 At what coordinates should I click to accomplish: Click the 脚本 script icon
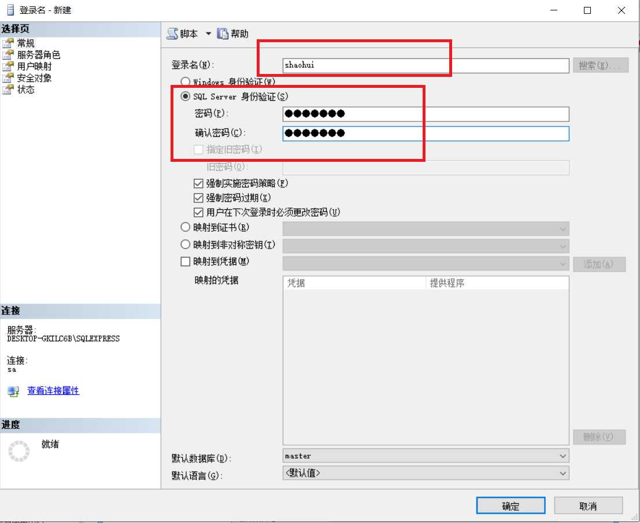tap(172, 34)
